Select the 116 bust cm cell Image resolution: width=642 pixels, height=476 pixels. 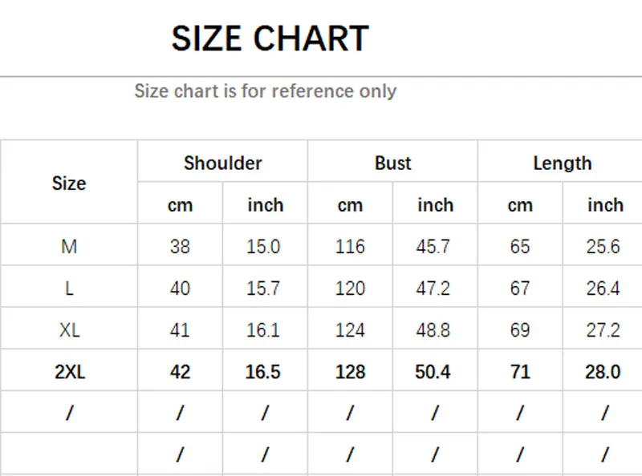point(350,246)
